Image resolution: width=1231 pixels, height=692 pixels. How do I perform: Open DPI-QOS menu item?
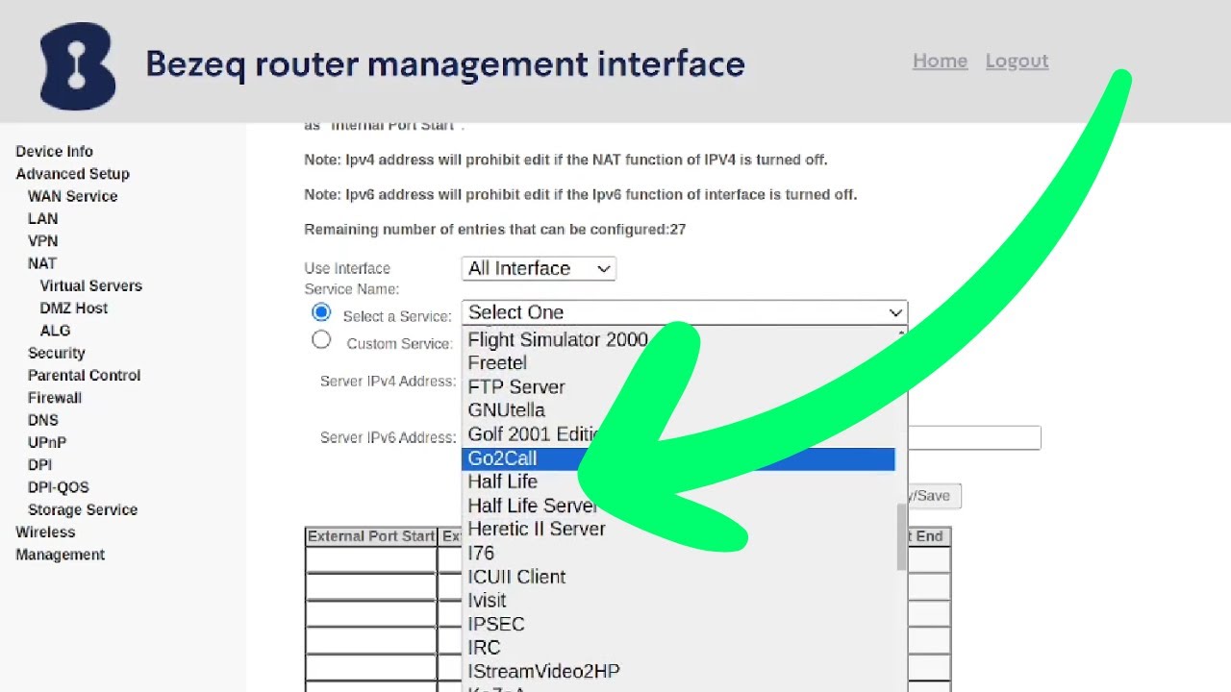58,487
